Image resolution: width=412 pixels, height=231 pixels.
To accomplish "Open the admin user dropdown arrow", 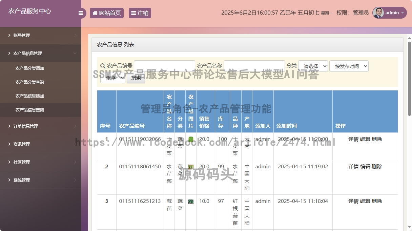I will tap(403, 13).
